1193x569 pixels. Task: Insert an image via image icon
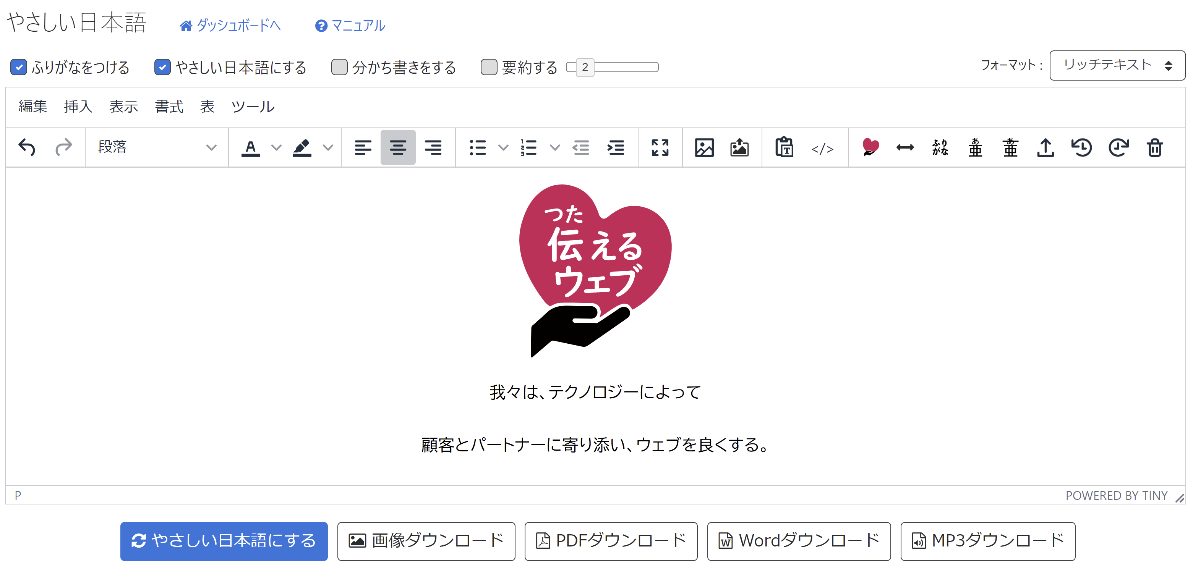704,148
